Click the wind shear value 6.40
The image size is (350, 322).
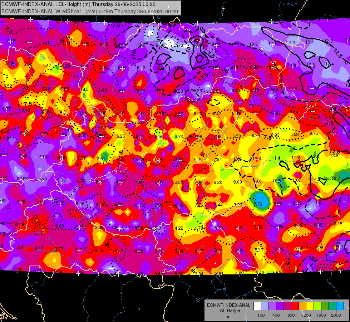click(x=260, y=273)
